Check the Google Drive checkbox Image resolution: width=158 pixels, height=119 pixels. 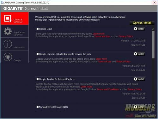(x=38, y=29)
